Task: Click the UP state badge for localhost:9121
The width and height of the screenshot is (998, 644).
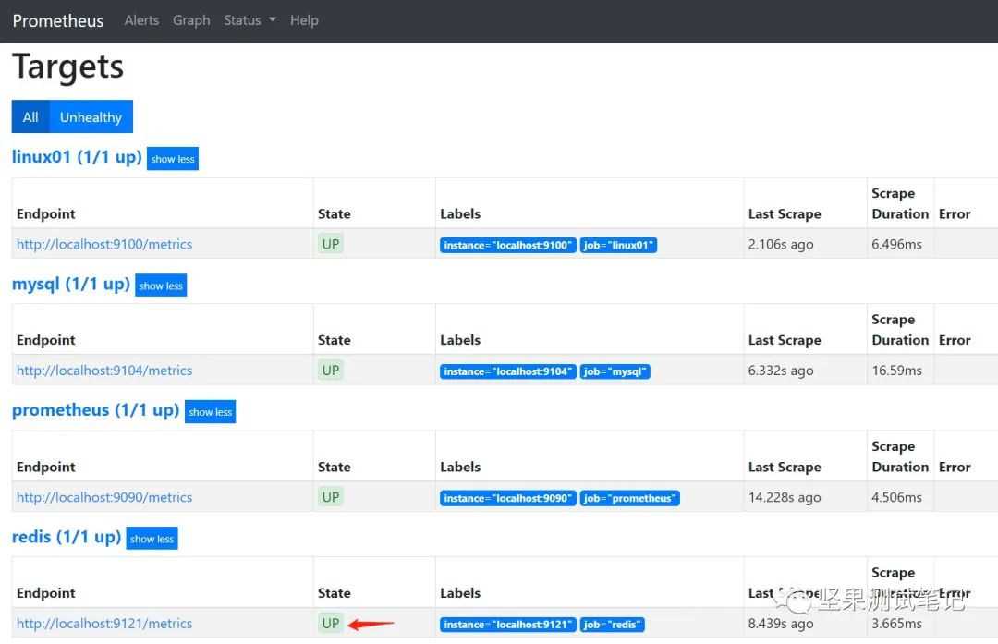Action: (331, 623)
